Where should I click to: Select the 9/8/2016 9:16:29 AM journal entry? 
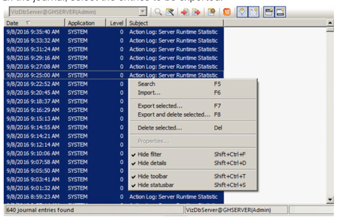click(x=66, y=110)
